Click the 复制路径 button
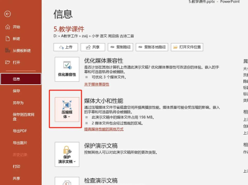The width and height of the screenshot is (248, 185). coord(120,47)
